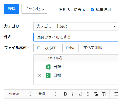Open text color picker icon
Screen dimensions: 118x110
(96, 94)
